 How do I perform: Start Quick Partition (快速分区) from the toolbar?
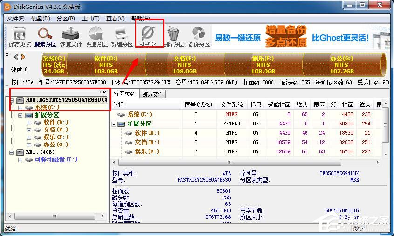(96, 37)
